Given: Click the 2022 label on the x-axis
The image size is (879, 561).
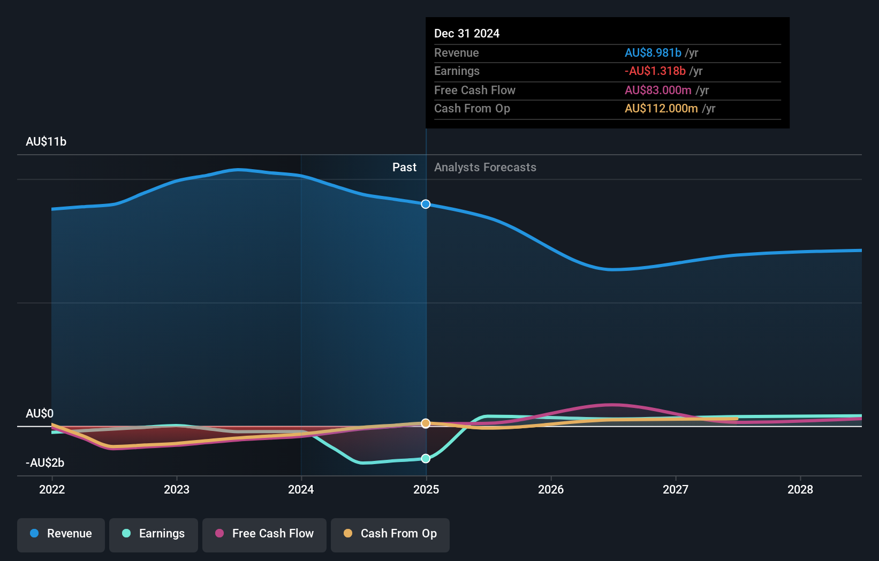Looking at the screenshot, I should click(51, 489).
